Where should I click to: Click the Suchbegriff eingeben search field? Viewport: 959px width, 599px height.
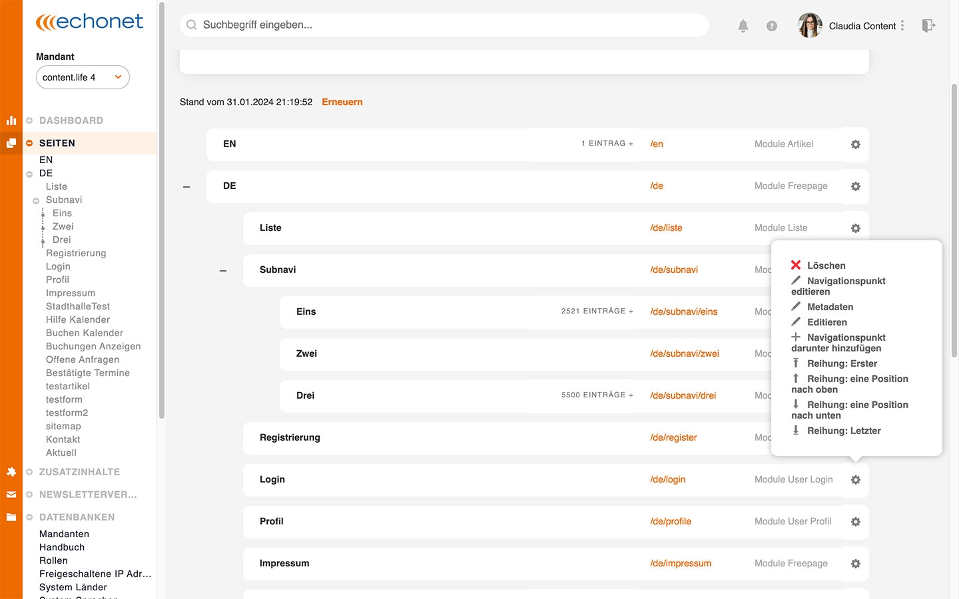coord(444,25)
